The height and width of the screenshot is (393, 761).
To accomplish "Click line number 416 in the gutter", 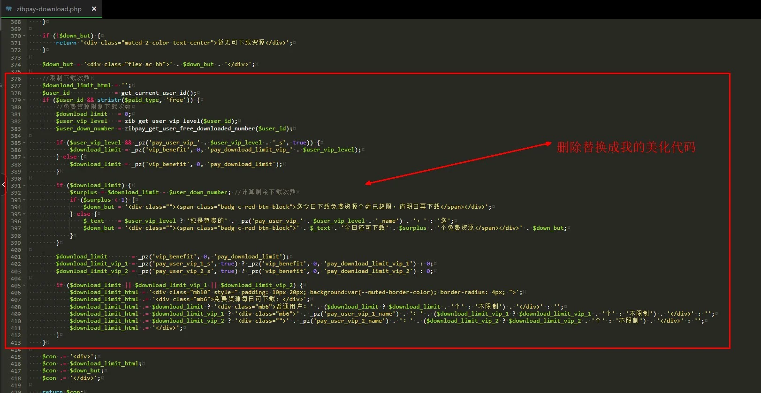I will 16,364.
